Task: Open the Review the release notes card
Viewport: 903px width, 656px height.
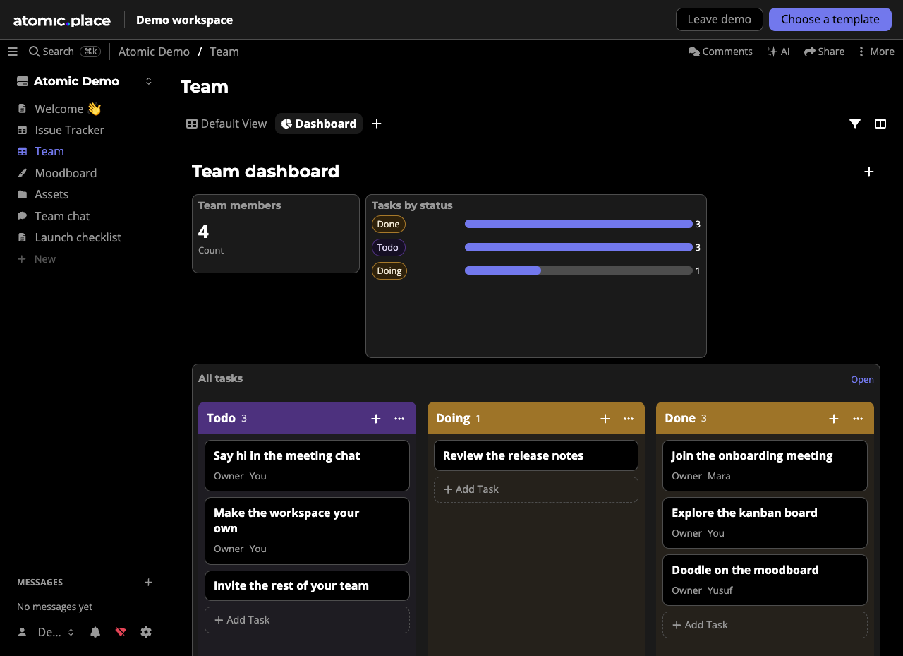Action: click(536, 455)
